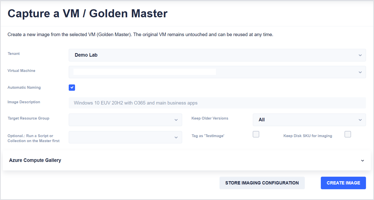Click into the Image Description field
The width and height of the screenshot is (374, 200).
[x=217, y=103]
